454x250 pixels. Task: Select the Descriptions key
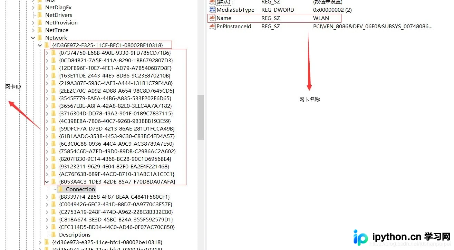pos(75,235)
